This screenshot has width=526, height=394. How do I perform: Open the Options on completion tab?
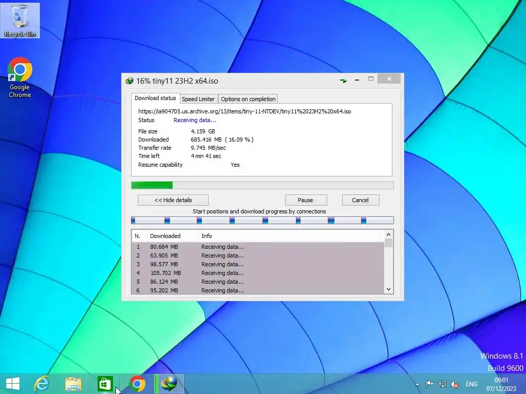coord(248,99)
